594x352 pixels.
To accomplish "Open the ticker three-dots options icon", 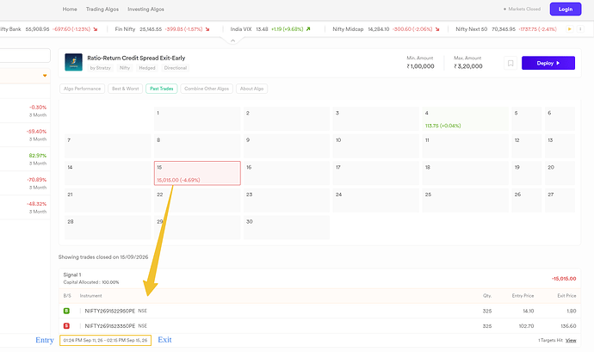I will coord(580,28).
